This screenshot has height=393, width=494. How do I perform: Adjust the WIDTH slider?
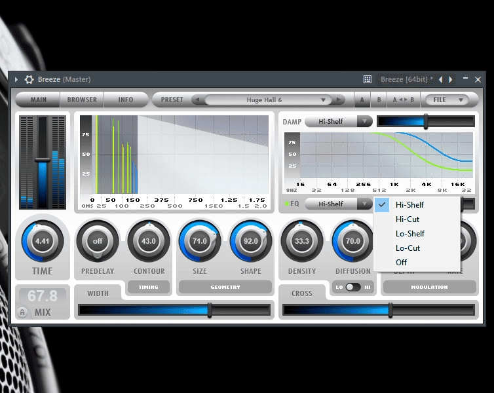[174, 310]
